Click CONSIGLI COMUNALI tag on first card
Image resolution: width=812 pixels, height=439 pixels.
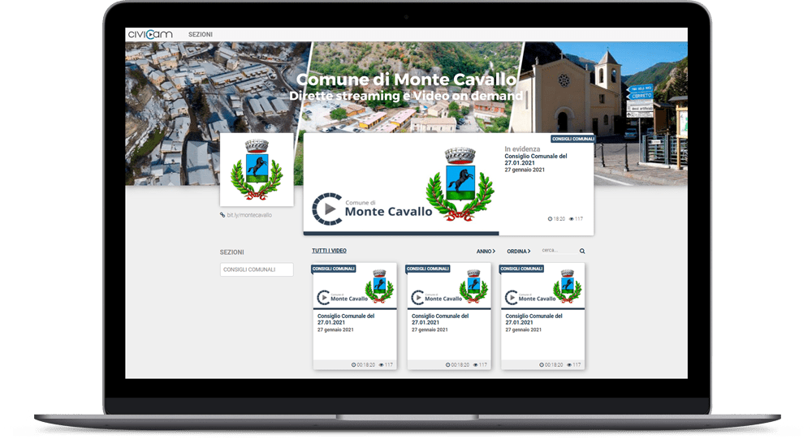click(334, 269)
